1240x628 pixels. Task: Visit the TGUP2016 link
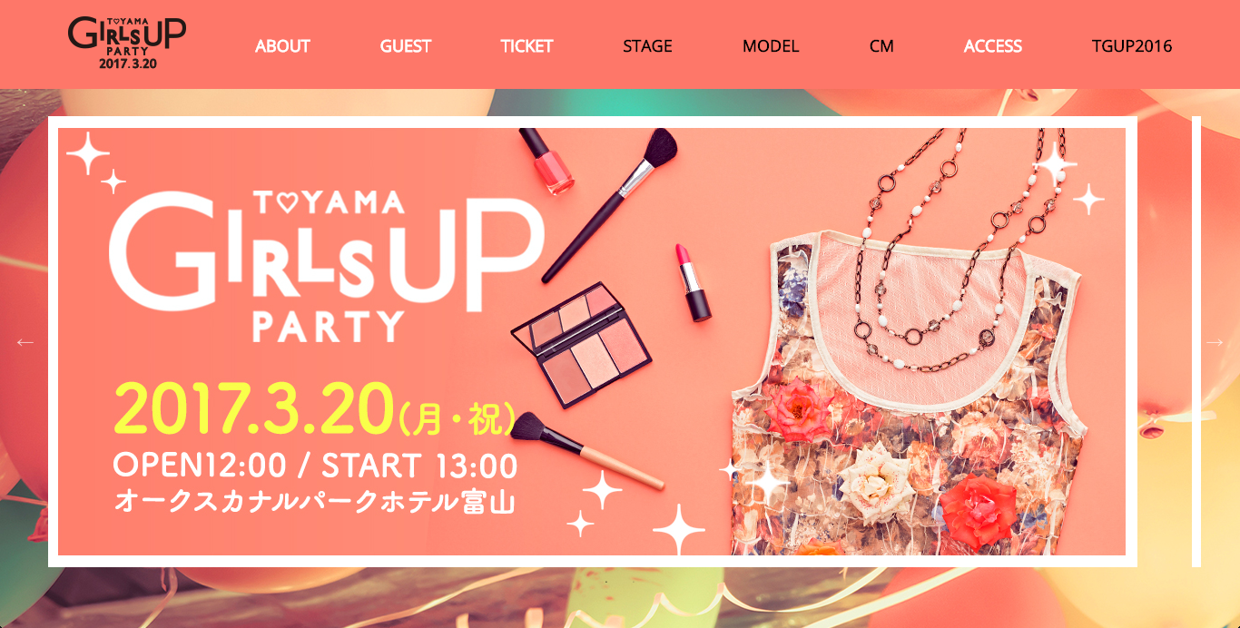coord(1132,46)
